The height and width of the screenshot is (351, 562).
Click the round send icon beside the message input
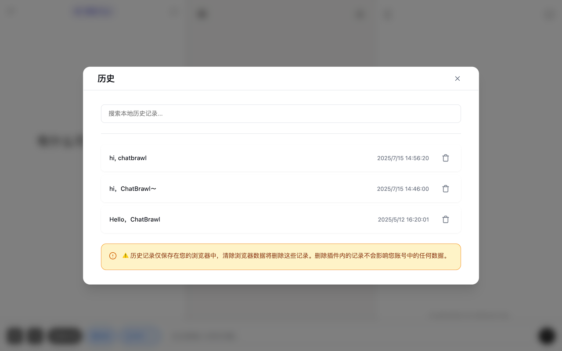point(546,335)
